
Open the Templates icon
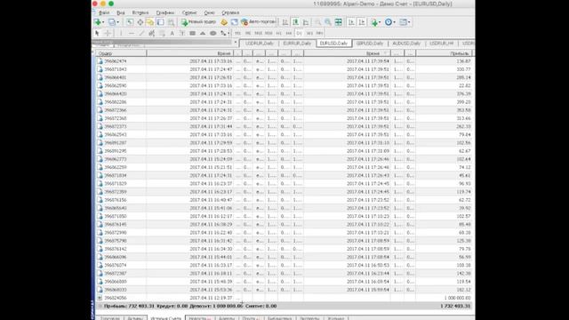[x=403, y=22]
